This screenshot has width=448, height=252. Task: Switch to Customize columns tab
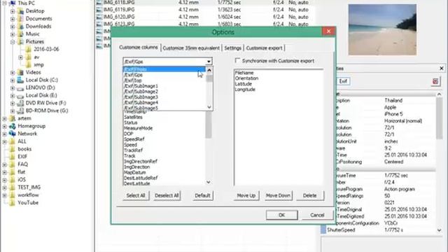(x=139, y=48)
